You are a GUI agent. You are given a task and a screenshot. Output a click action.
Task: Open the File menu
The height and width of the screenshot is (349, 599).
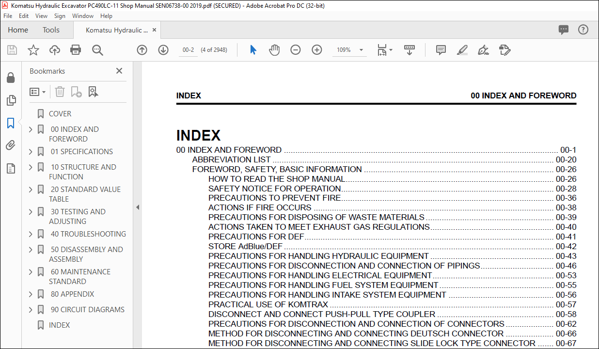pos(8,16)
